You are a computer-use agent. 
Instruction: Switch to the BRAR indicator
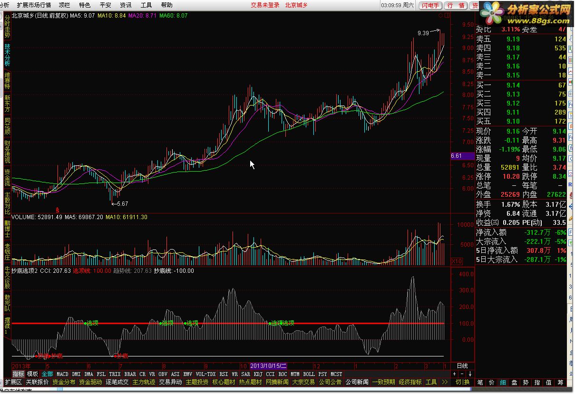click(x=130, y=374)
